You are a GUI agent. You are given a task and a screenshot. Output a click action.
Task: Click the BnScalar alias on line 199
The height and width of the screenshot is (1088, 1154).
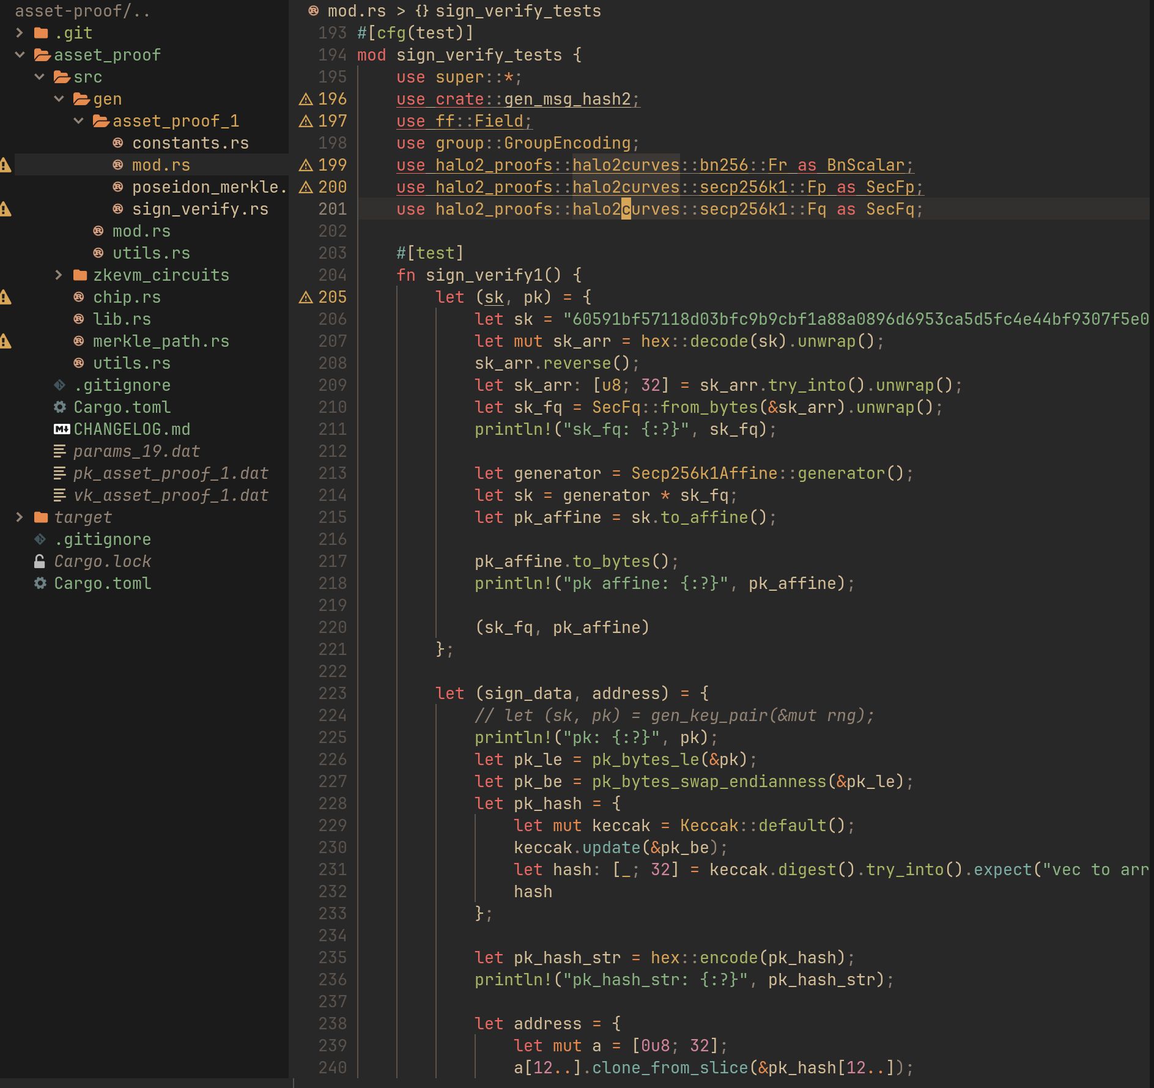click(865, 165)
